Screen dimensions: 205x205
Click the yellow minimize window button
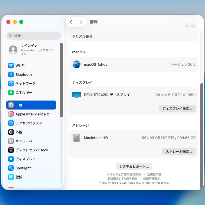(x=15, y=22)
